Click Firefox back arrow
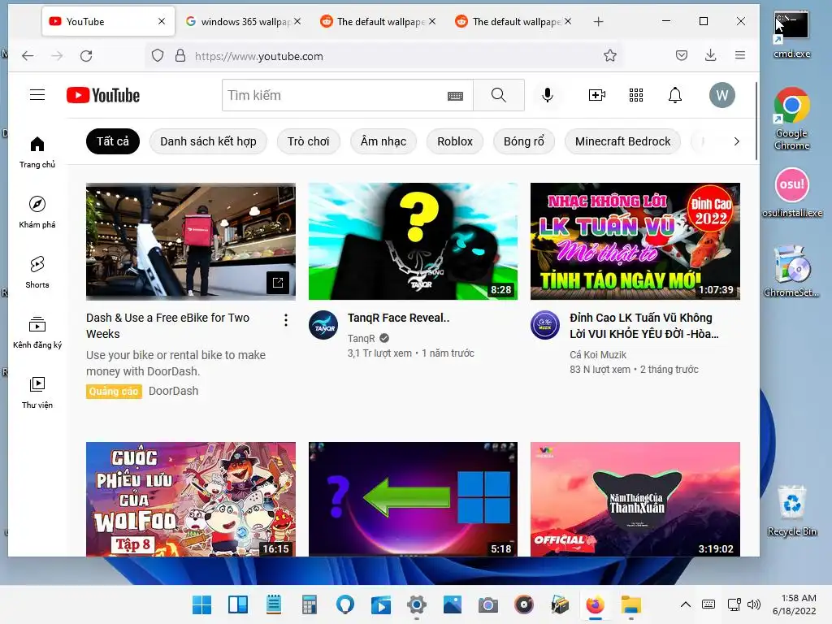Viewport: 832px width, 624px height. (x=28, y=56)
